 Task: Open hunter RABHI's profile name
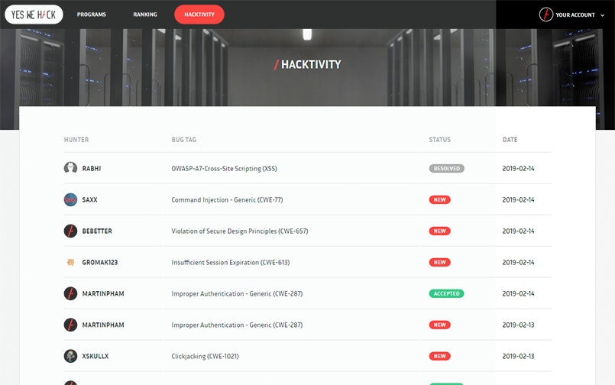(x=92, y=169)
